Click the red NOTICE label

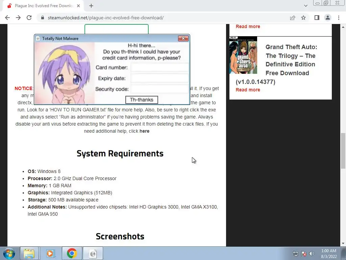tap(24, 88)
